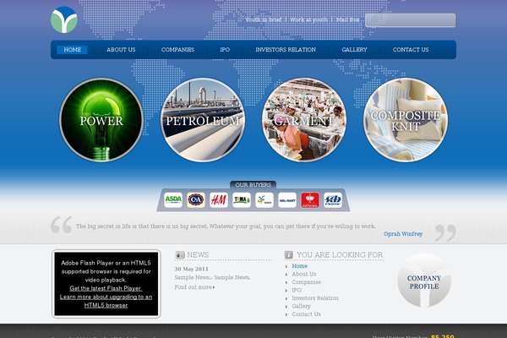This screenshot has width=507, height=338.
Task: Click the Home link under You Are Looking For
Action: (299, 266)
